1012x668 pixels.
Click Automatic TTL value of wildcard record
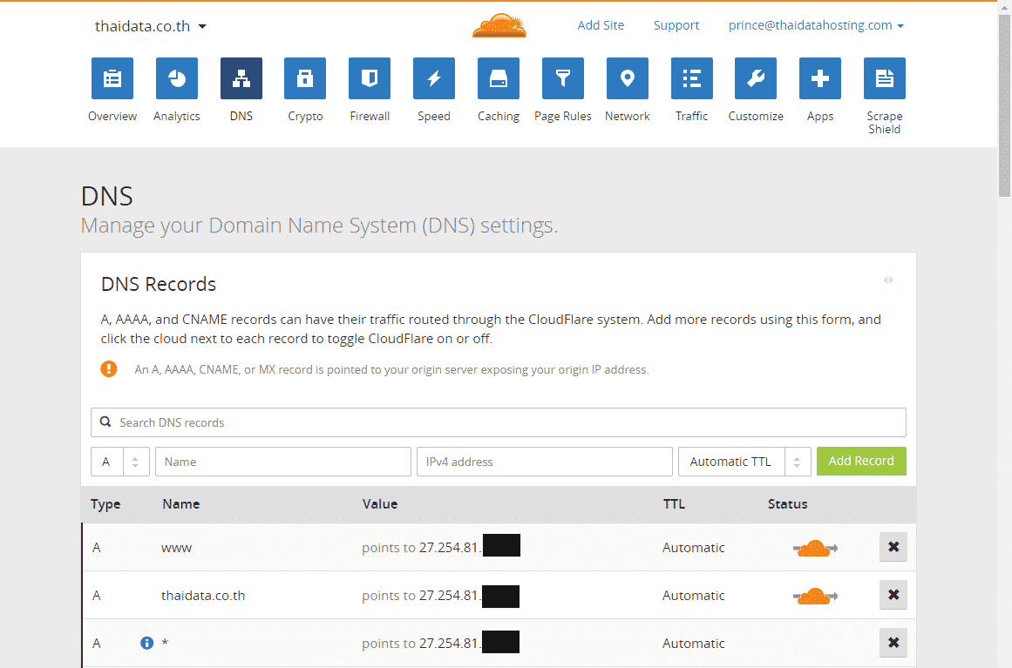[693, 644]
